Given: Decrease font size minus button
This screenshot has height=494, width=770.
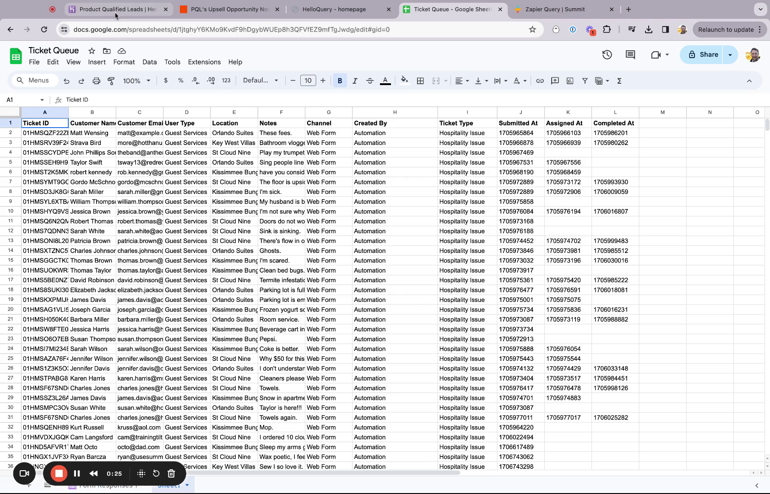Looking at the screenshot, I should [x=293, y=81].
